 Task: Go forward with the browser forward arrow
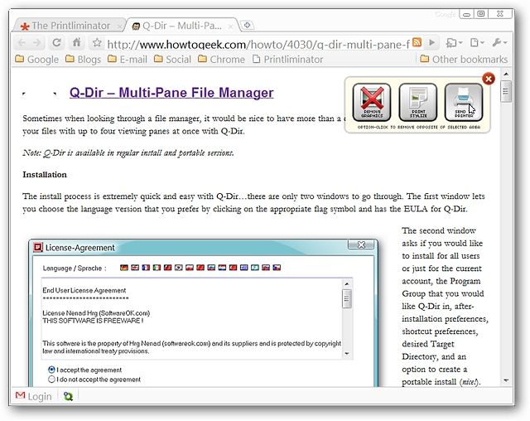click(x=37, y=42)
